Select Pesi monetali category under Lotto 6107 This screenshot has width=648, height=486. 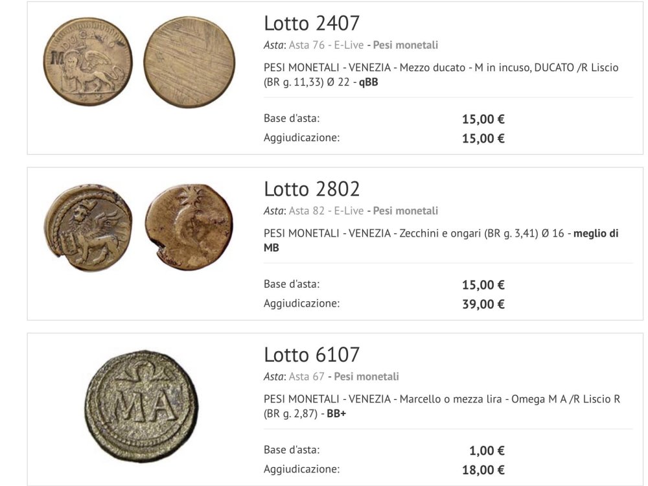(367, 376)
